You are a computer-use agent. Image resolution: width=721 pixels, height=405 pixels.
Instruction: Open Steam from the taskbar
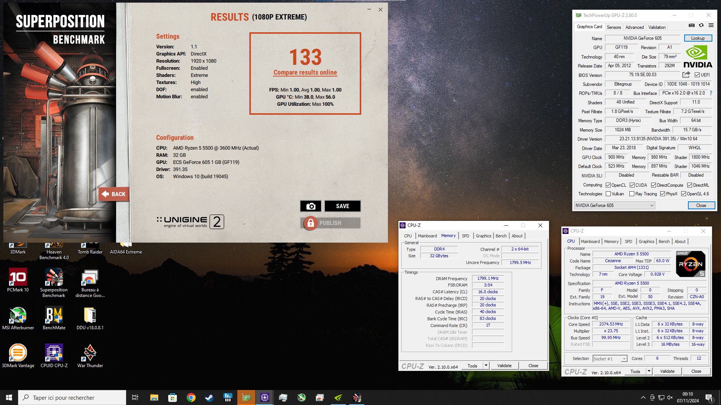pos(209,397)
